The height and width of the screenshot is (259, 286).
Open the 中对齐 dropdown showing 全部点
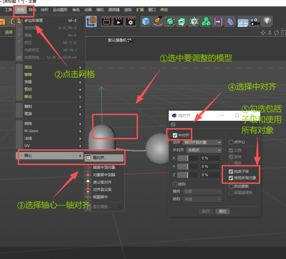pyautogui.click(x=202, y=150)
